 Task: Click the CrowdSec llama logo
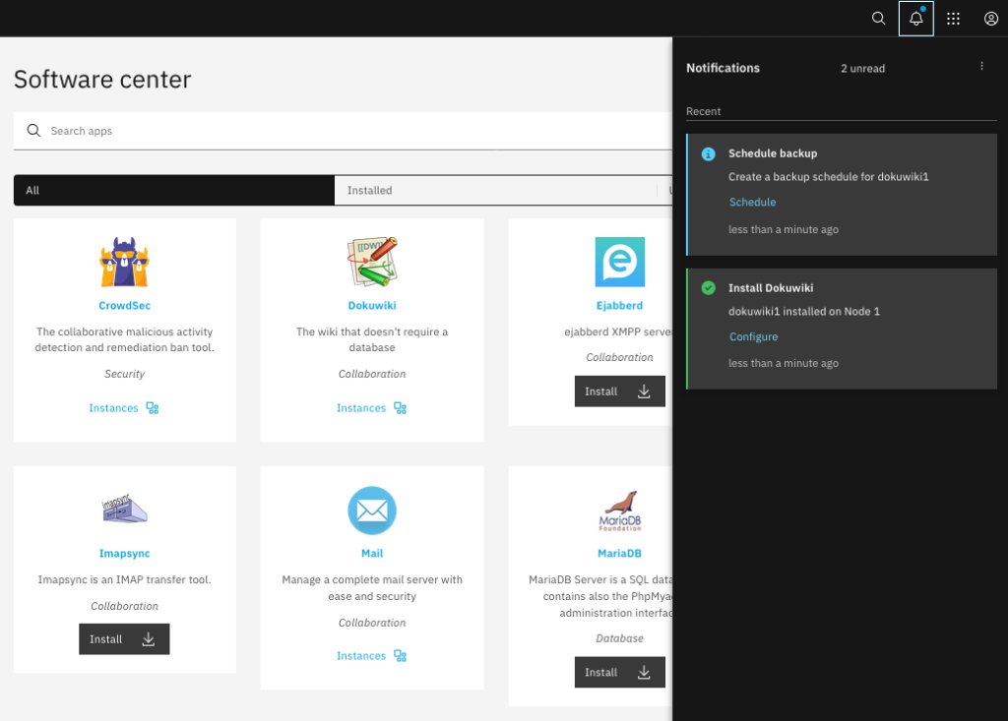click(125, 262)
